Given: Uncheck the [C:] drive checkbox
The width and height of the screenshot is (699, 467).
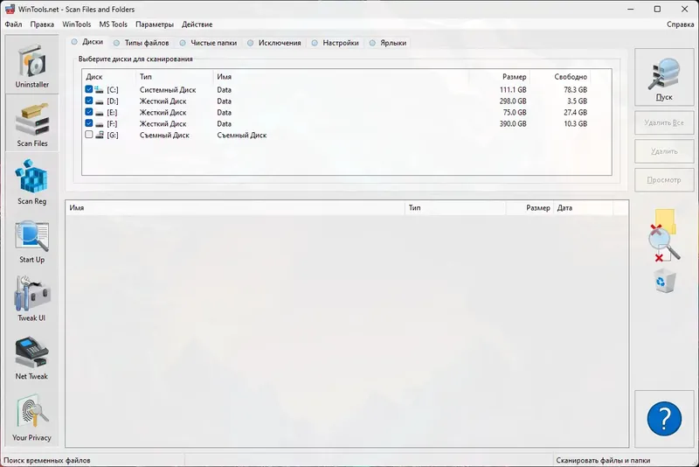Looking at the screenshot, I should 89,89.
